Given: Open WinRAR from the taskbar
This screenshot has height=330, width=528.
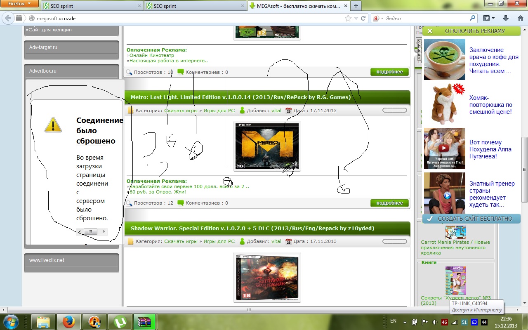Looking at the screenshot, I should point(144,321).
